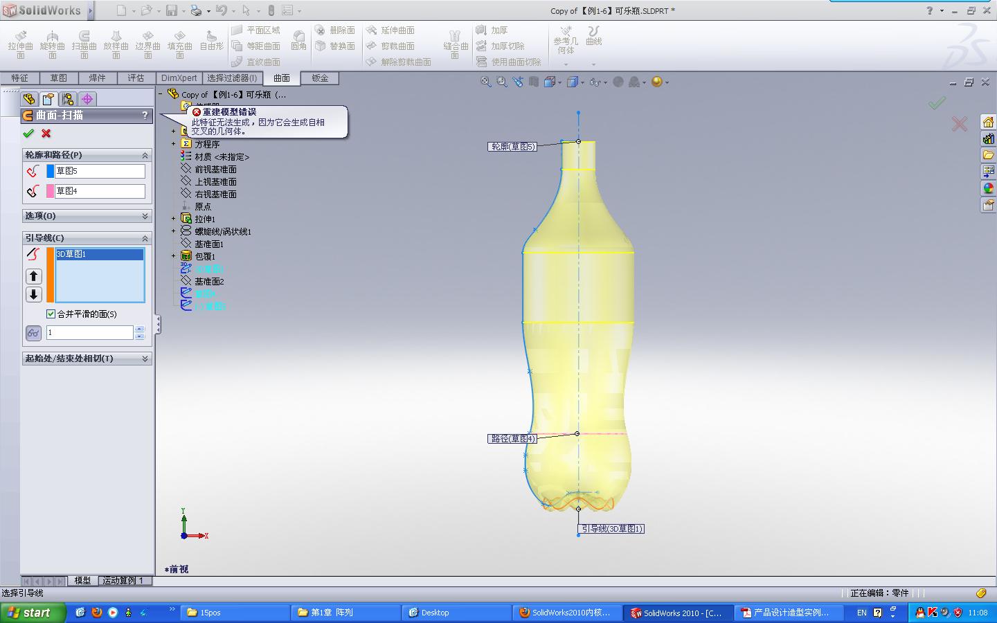The width and height of the screenshot is (997, 623).
Task: Switch to the 特征 tab
Action: click(x=20, y=78)
